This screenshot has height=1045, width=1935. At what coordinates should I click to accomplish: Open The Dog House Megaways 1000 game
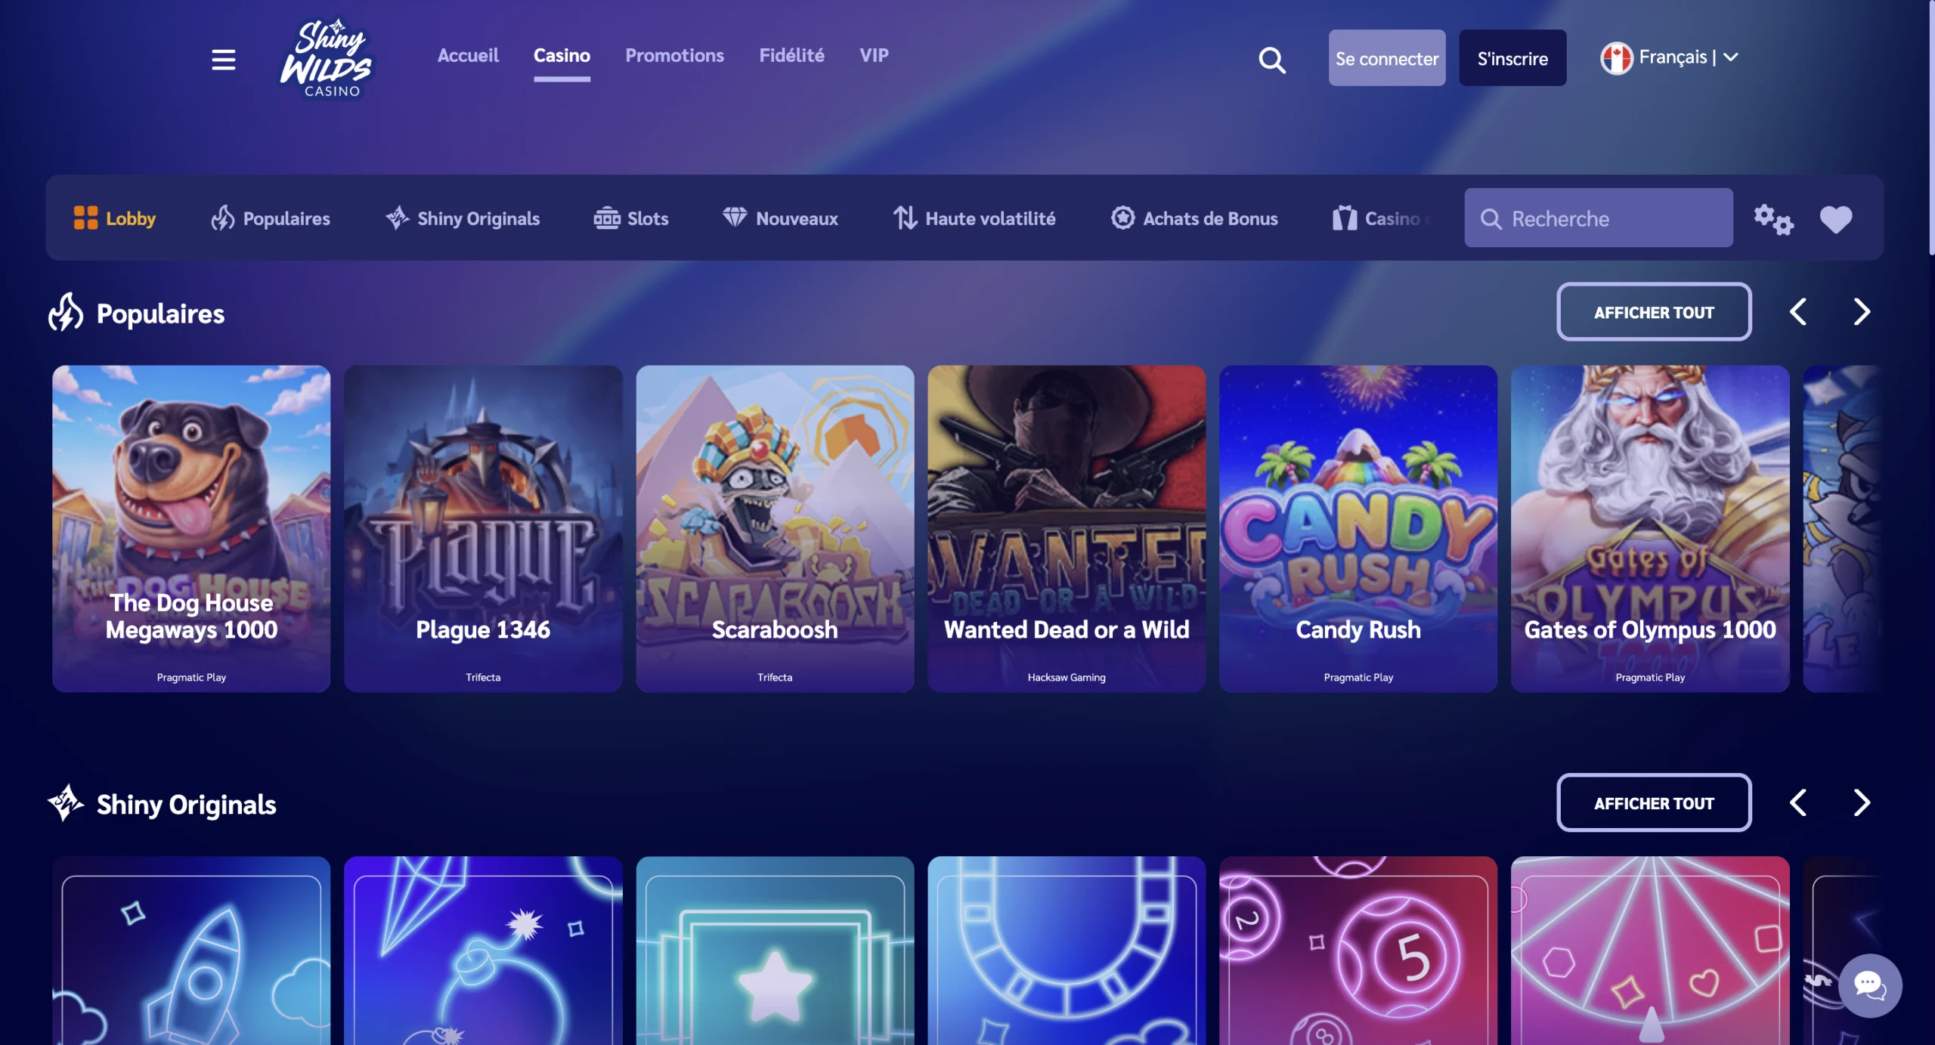[x=191, y=528]
